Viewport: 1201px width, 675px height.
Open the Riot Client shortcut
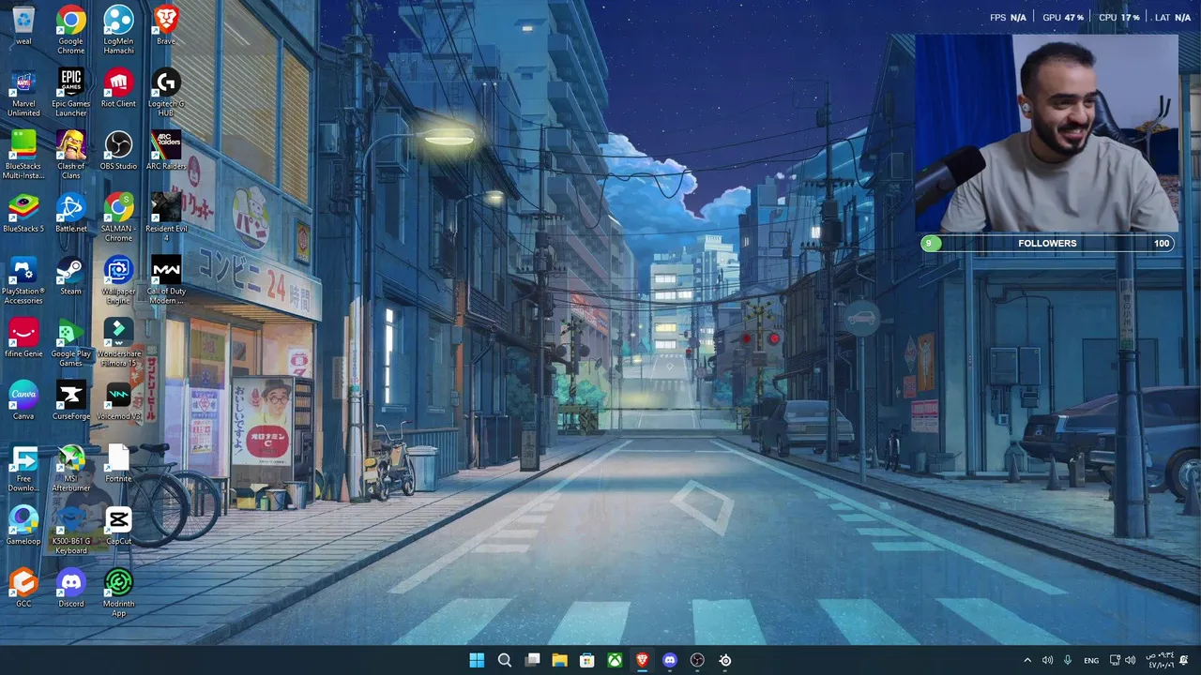118,88
